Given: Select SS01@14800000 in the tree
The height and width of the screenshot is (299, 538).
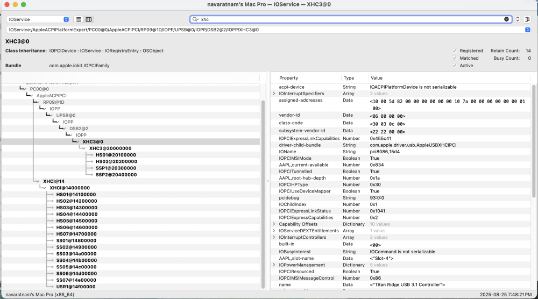Looking at the screenshot, I should (x=76, y=241).
